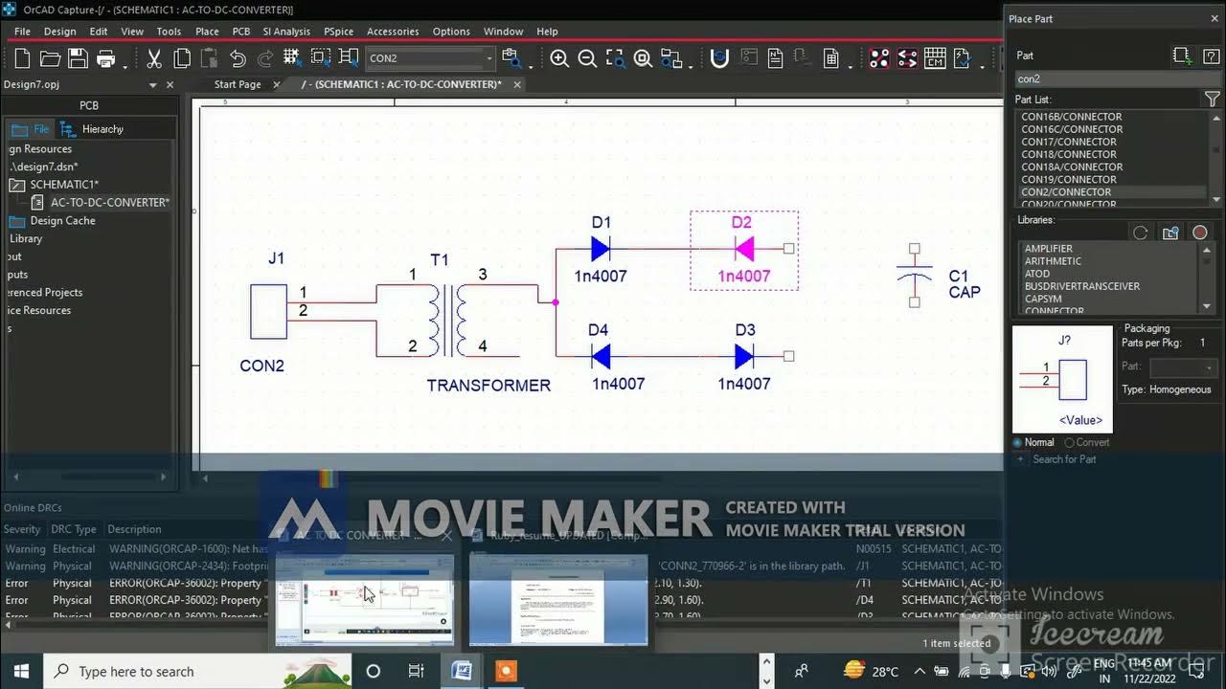Copy the selection using the toolbar icon
This screenshot has height=689, width=1226.
(x=182, y=58)
